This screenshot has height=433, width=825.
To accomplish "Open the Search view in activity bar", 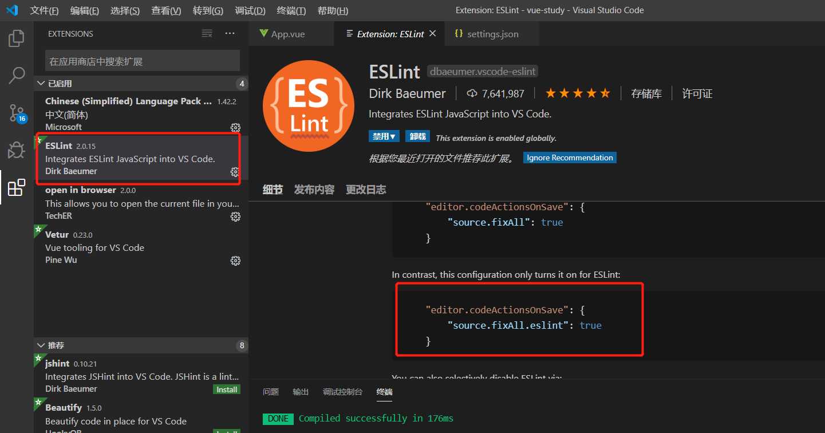I will (x=17, y=75).
